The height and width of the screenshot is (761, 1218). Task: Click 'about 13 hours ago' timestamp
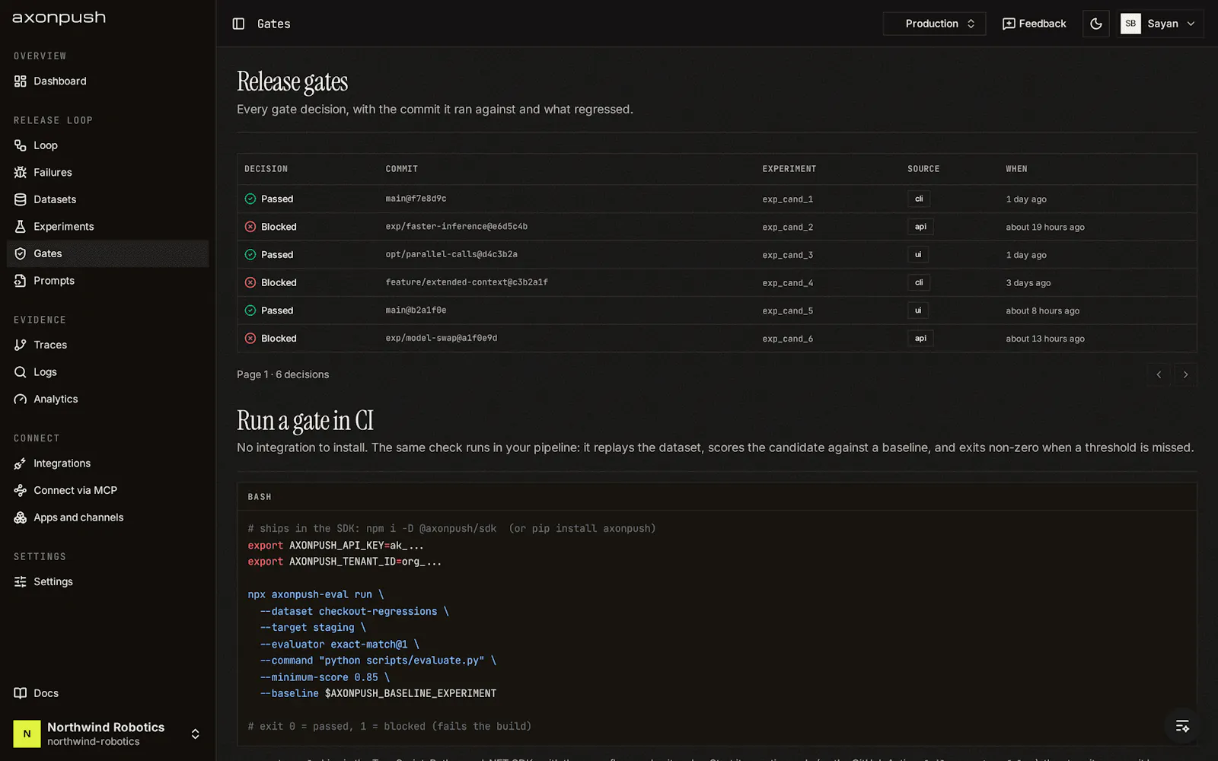[x=1045, y=339]
